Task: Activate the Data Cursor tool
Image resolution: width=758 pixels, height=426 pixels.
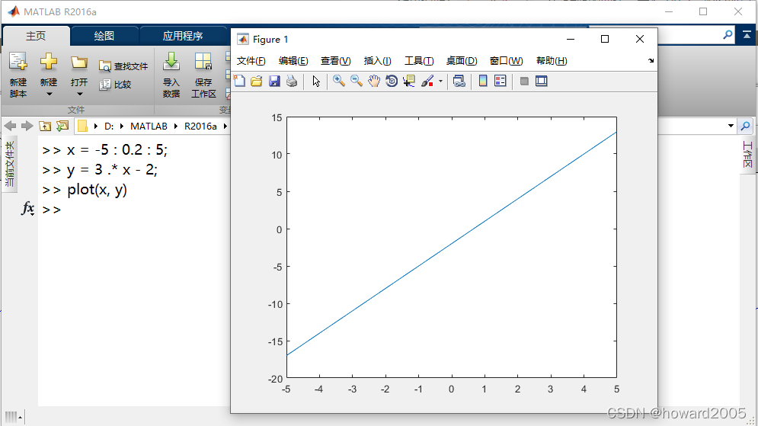Action: 409,81
